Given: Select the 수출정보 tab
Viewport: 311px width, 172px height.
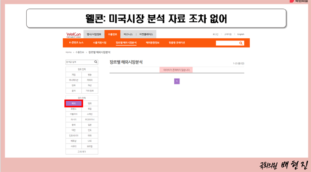Looking at the screenshot, I should coord(112,34).
